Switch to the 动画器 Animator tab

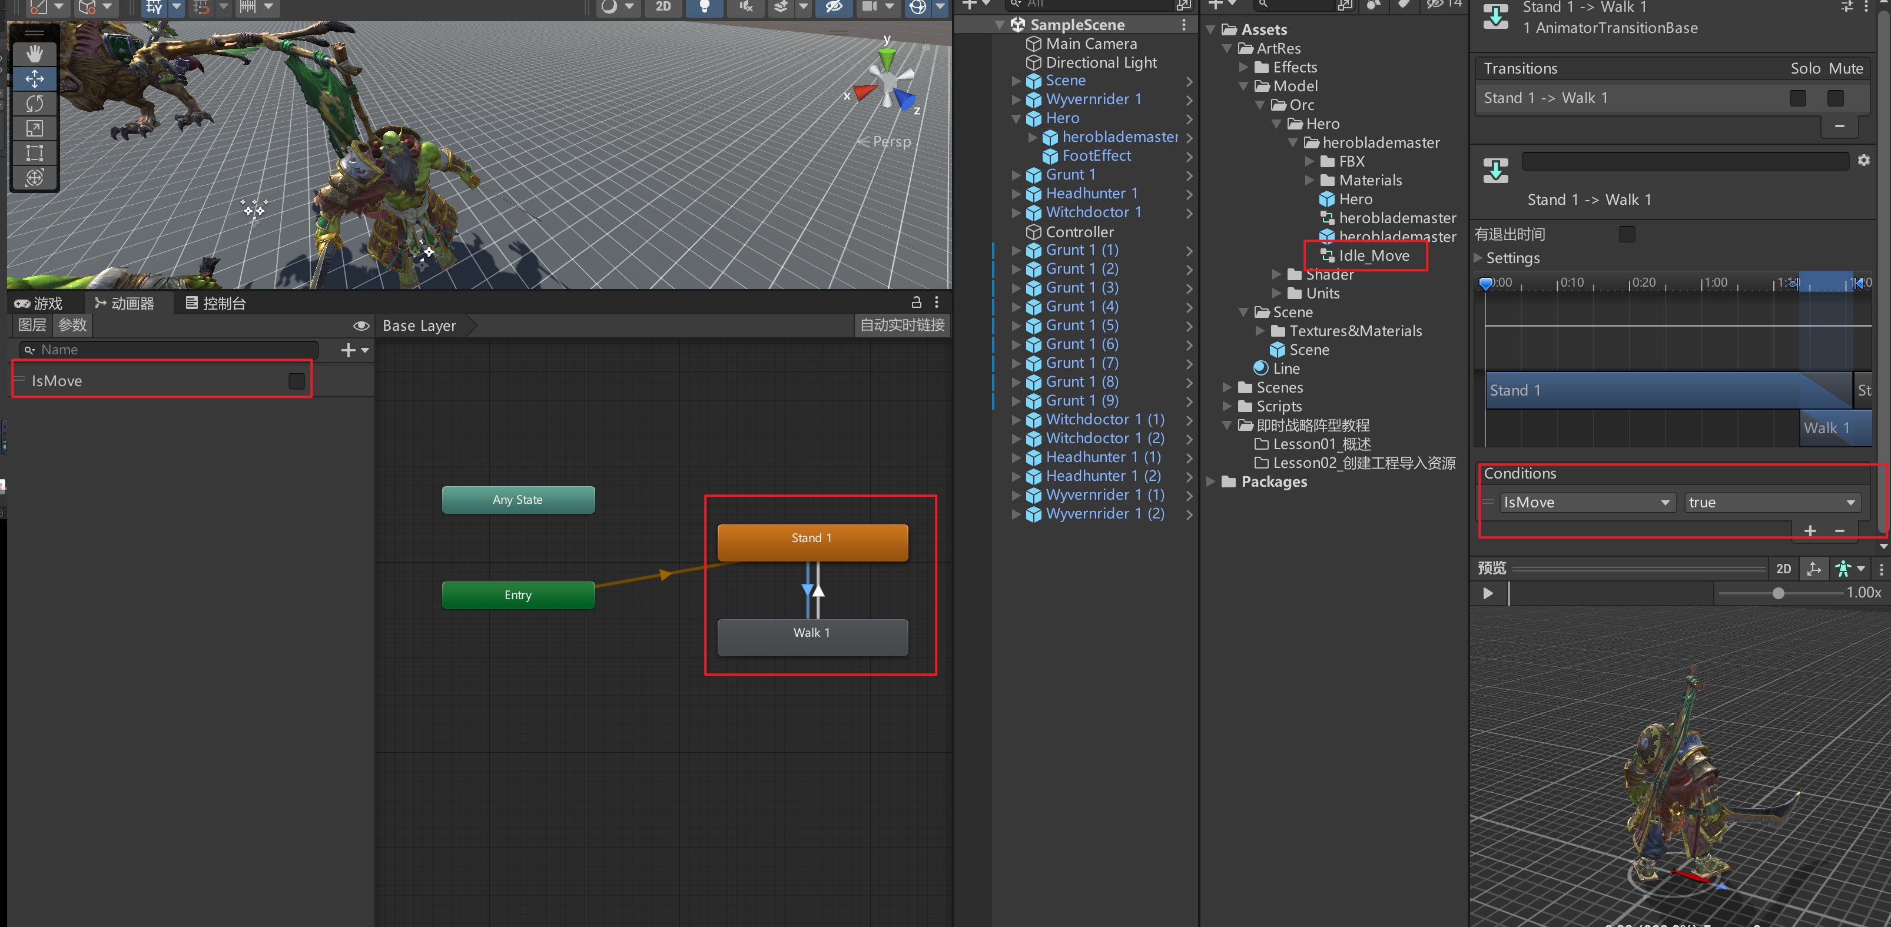[x=124, y=303]
